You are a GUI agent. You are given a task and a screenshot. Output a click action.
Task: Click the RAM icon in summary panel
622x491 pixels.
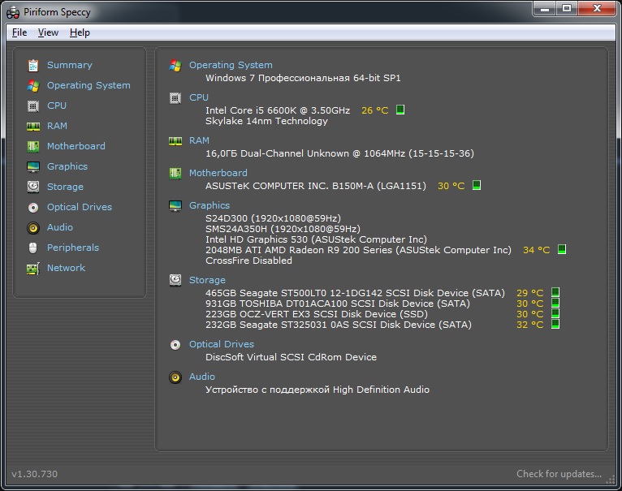(175, 141)
